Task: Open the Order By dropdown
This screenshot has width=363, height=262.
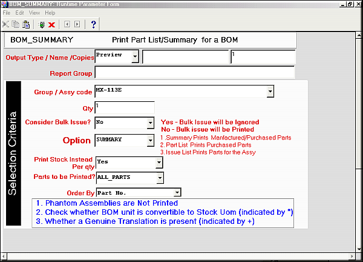Action: coord(178,193)
